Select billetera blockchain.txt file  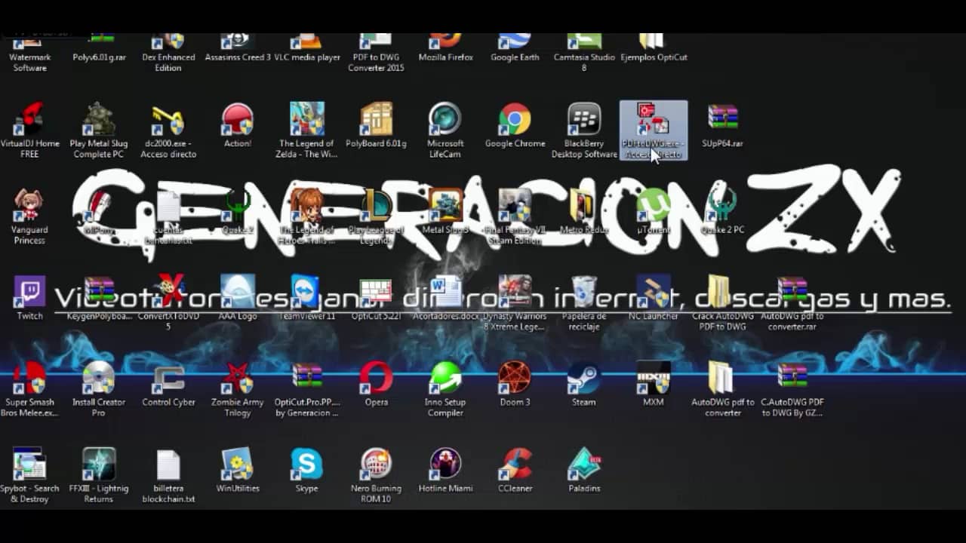pyautogui.click(x=168, y=464)
